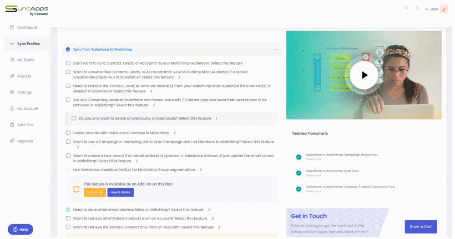The width and height of the screenshot is (455, 239).
Task: Click the Dashboard sidebar icon
Action: [12, 27]
